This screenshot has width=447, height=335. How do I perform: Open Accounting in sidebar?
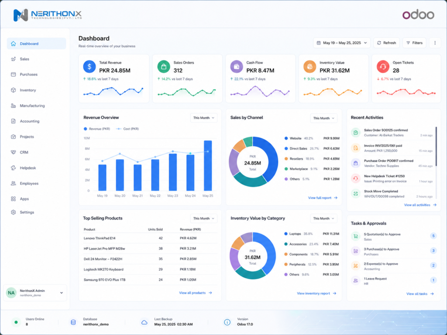pos(36,121)
